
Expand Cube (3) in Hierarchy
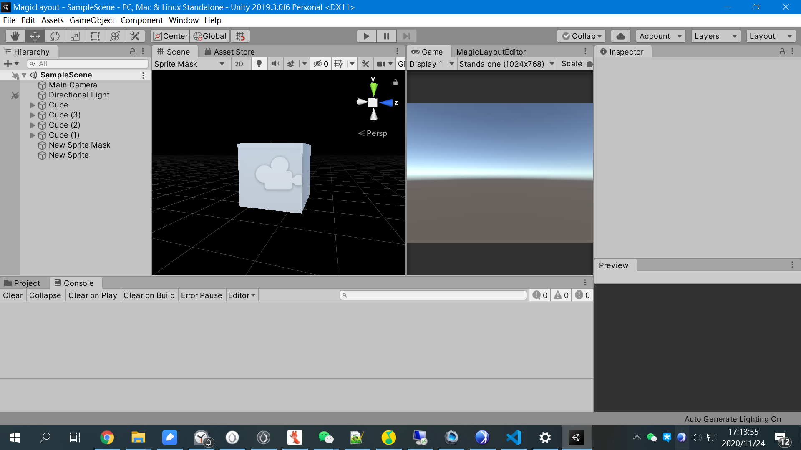[x=33, y=115]
